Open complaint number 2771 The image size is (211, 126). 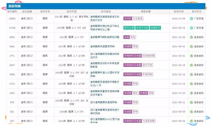point(12,56)
